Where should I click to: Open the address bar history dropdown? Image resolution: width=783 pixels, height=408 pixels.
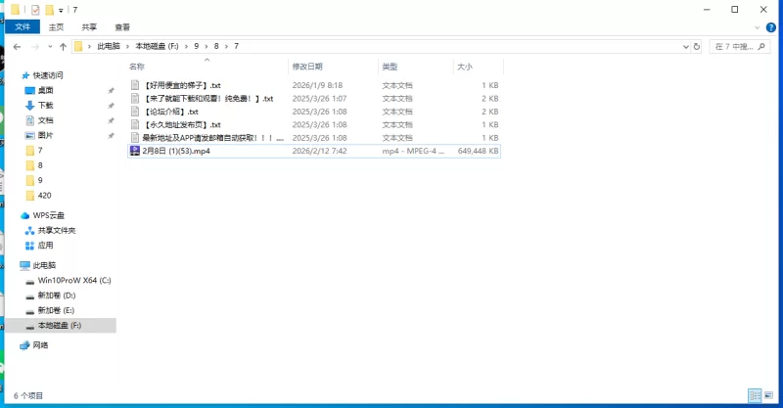coord(686,46)
